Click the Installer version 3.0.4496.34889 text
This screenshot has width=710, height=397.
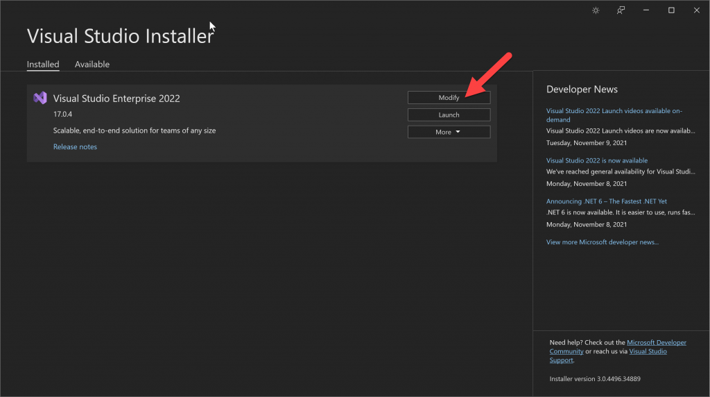point(595,379)
